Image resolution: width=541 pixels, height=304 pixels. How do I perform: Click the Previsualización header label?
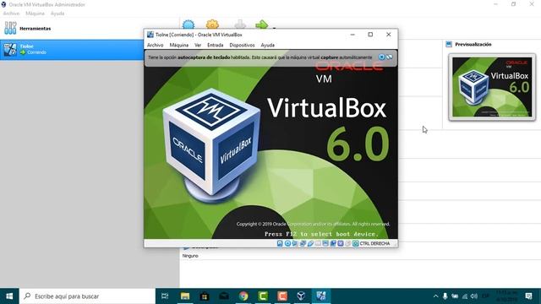click(x=473, y=45)
